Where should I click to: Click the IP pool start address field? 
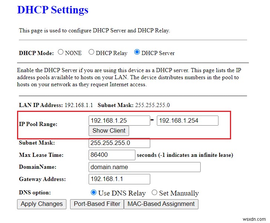(x=119, y=120)
